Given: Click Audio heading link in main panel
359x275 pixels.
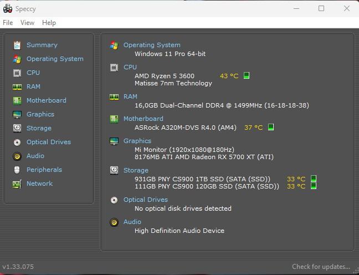Looking at the screenshot, I should coord(132,222).
